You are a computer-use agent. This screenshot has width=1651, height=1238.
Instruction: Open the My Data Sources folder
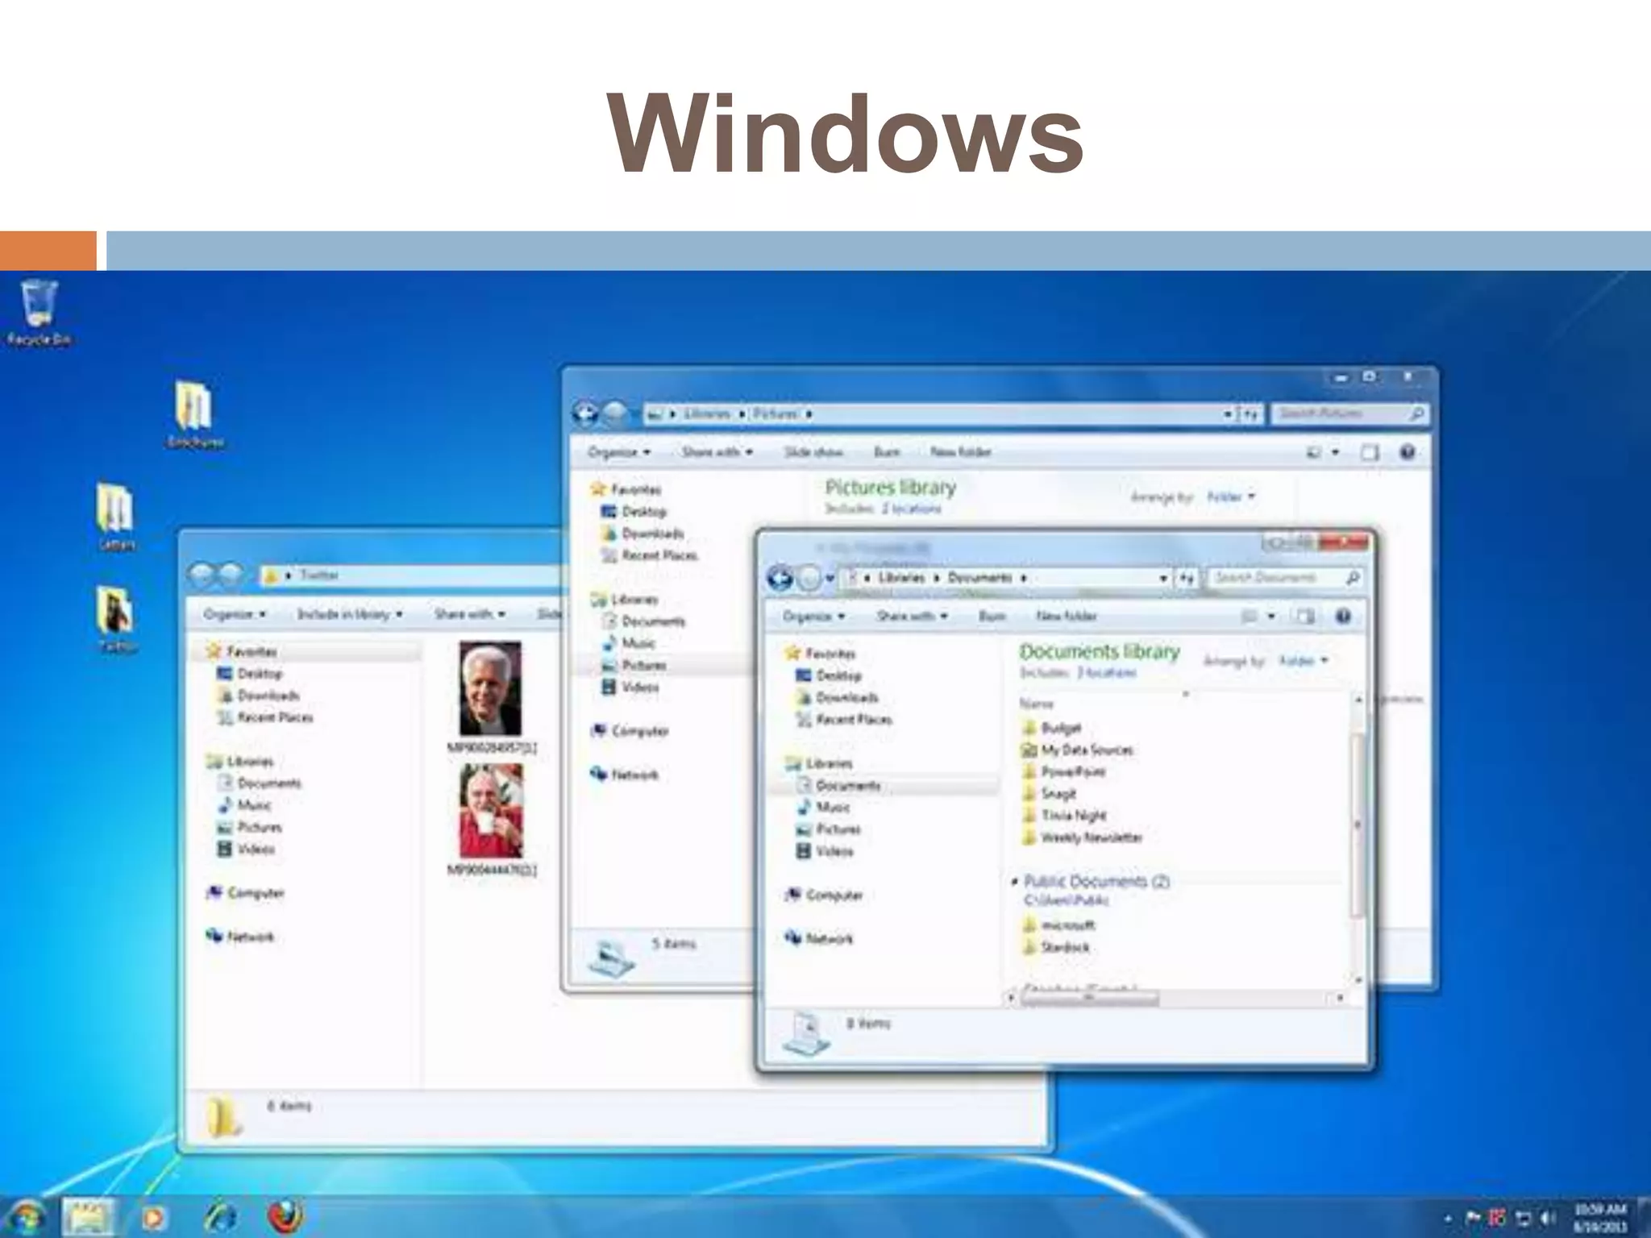pyautogui.click(x=1077, y=750)
